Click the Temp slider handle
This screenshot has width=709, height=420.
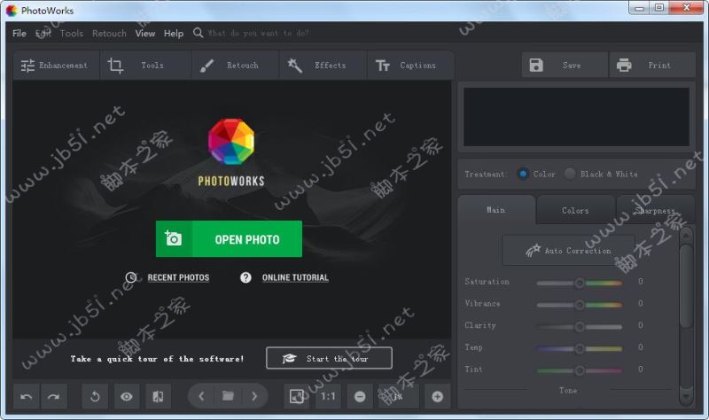point(580,348)
